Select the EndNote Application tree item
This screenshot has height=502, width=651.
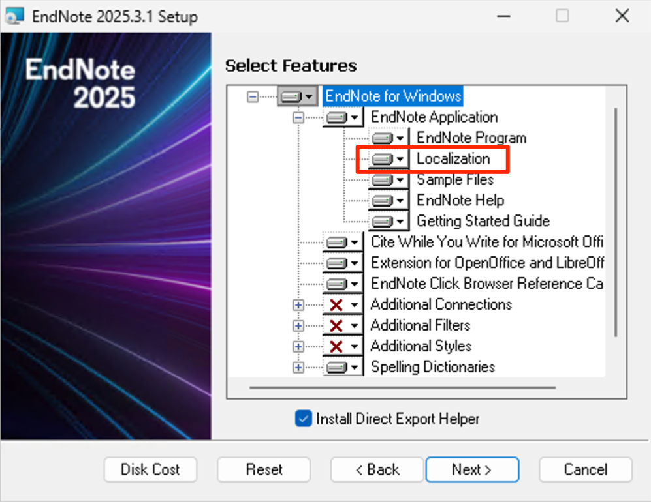pos(434,117)
